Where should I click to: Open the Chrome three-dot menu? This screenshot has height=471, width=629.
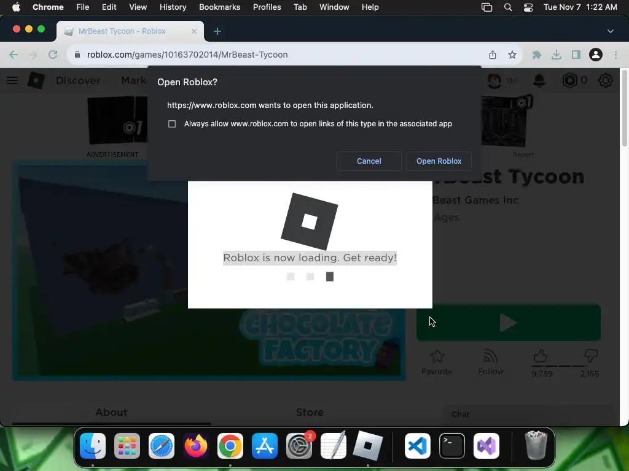[x=615, y=55]
